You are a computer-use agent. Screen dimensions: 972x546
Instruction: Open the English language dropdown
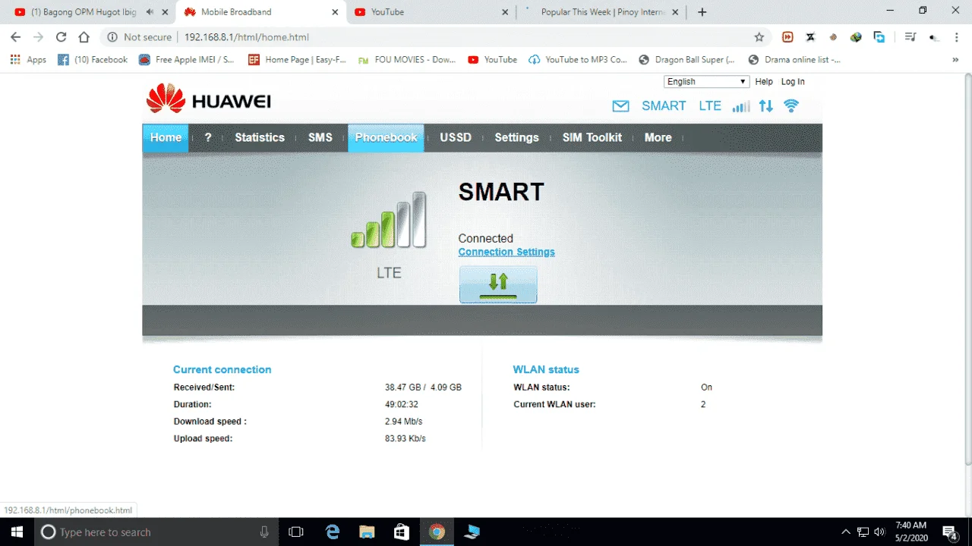pyautogui.click(x=706, y=82)
